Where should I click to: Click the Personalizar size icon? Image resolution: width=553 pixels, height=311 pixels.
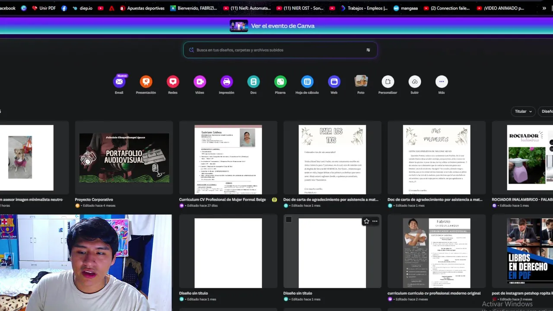pyautogui.click(x=388, y=82)
